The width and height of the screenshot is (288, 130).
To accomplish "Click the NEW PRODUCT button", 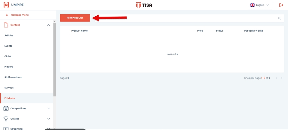I will click(x=75, y=18).
